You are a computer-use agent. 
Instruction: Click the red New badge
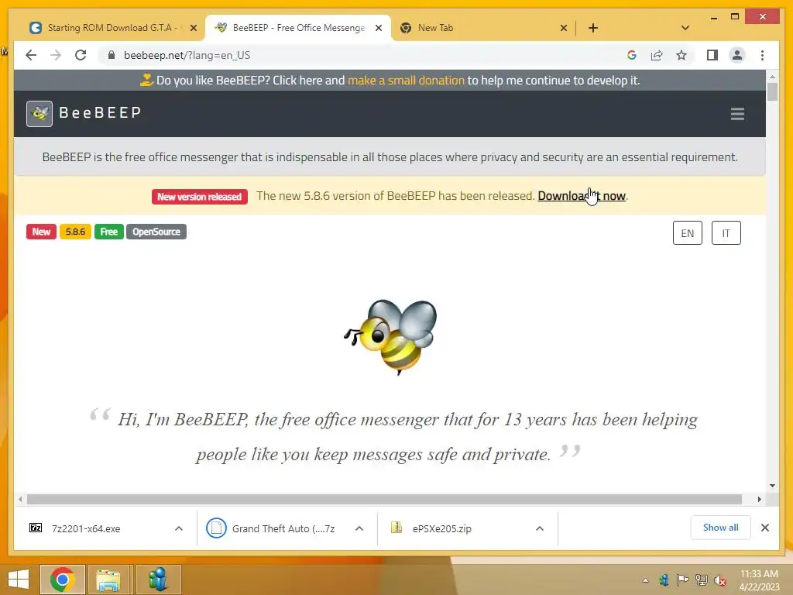tap(41, 232)
